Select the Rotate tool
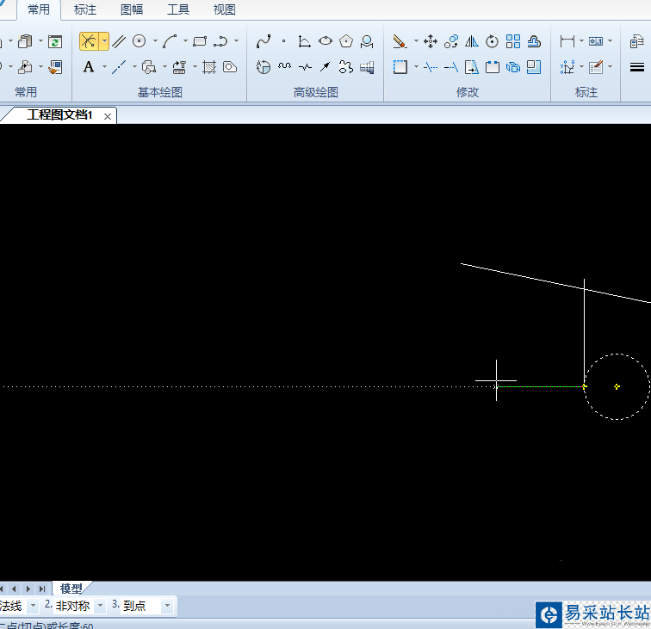The height and width of the screenshot is (629, 651). (492, 41)
